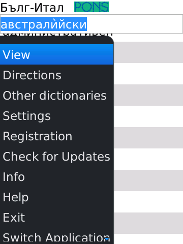Screen dimensions: 183x244
Task: Choose Exit to close the dictionary
Action: pyautogui.click(x=57, y=218)
